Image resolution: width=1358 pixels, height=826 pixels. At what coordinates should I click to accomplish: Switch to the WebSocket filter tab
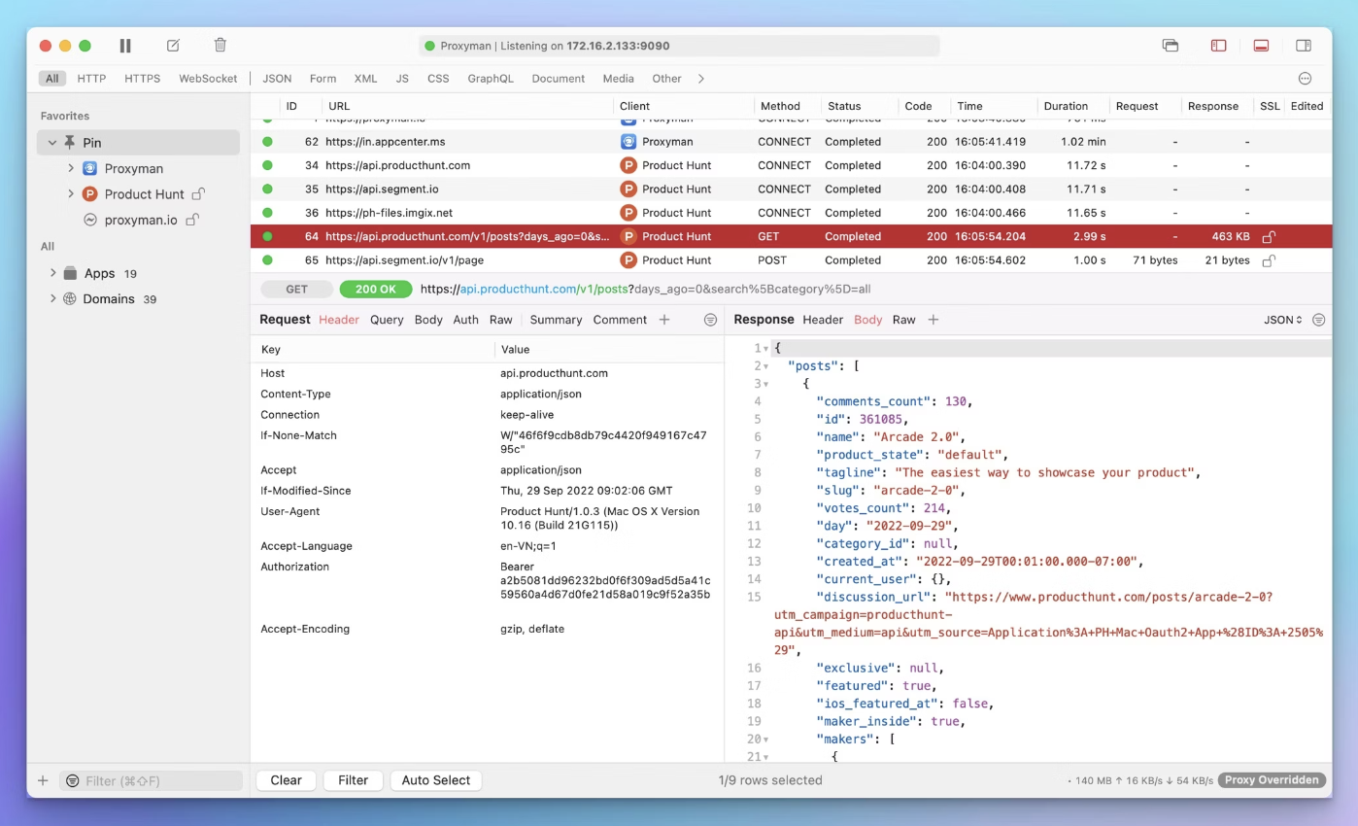pos(208,78)
